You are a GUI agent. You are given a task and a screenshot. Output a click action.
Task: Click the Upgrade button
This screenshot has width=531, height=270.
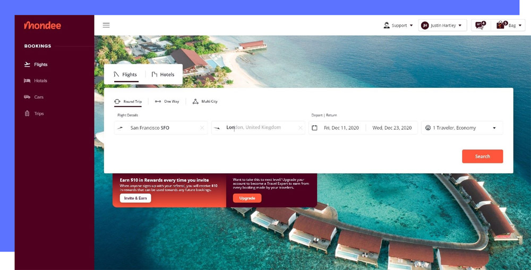pyautogui.click(x=247, y=198)
